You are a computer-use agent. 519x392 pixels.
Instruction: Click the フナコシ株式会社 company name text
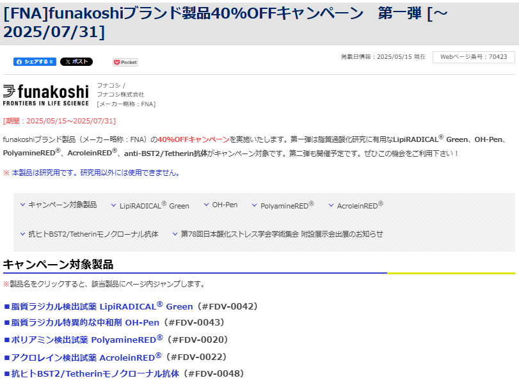click(x=120, y=95)
